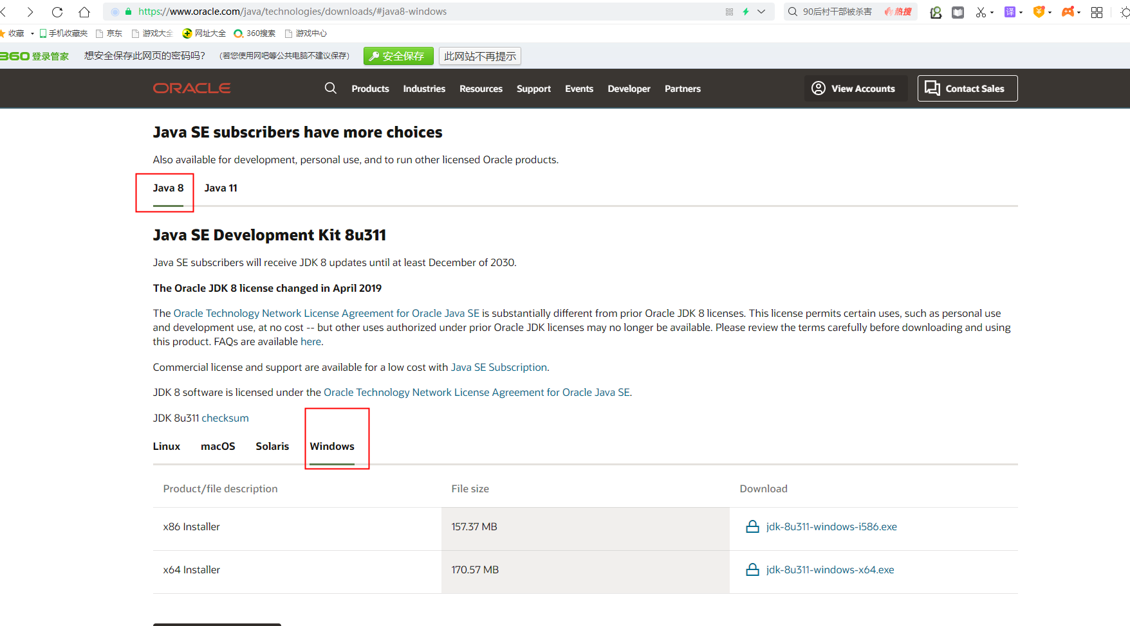1130x626 pixels.
Task: Select the Solaris platform tab
Action: [272, 446]
